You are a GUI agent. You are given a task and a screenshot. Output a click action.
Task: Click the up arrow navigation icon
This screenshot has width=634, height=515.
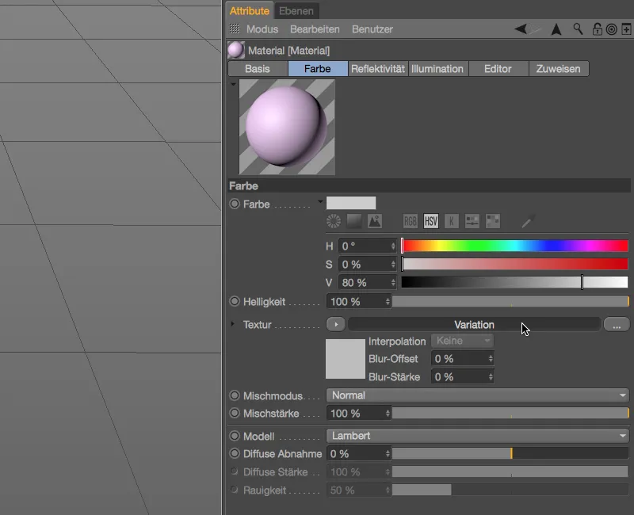point(556,29)
